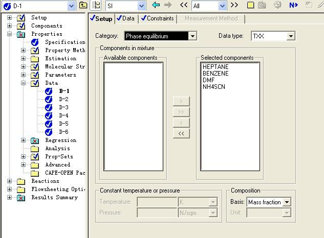Select NH4SCN in Selected components
Image resolution: width=324 pixels, height=238 pixels.
[214, 87]
